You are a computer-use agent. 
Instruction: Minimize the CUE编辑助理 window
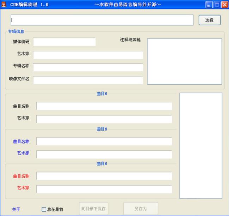pyautogui.click(x=209, y=5)
